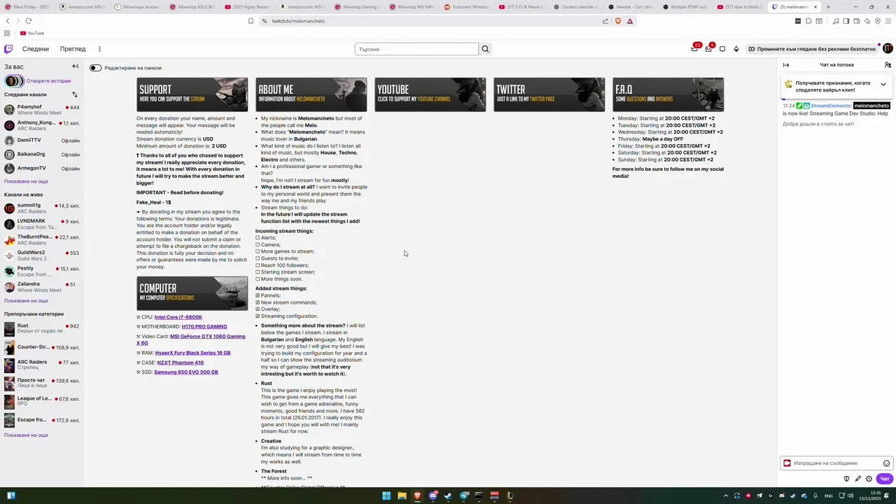Click the YouTube channel panel banner

pos(430,94)
